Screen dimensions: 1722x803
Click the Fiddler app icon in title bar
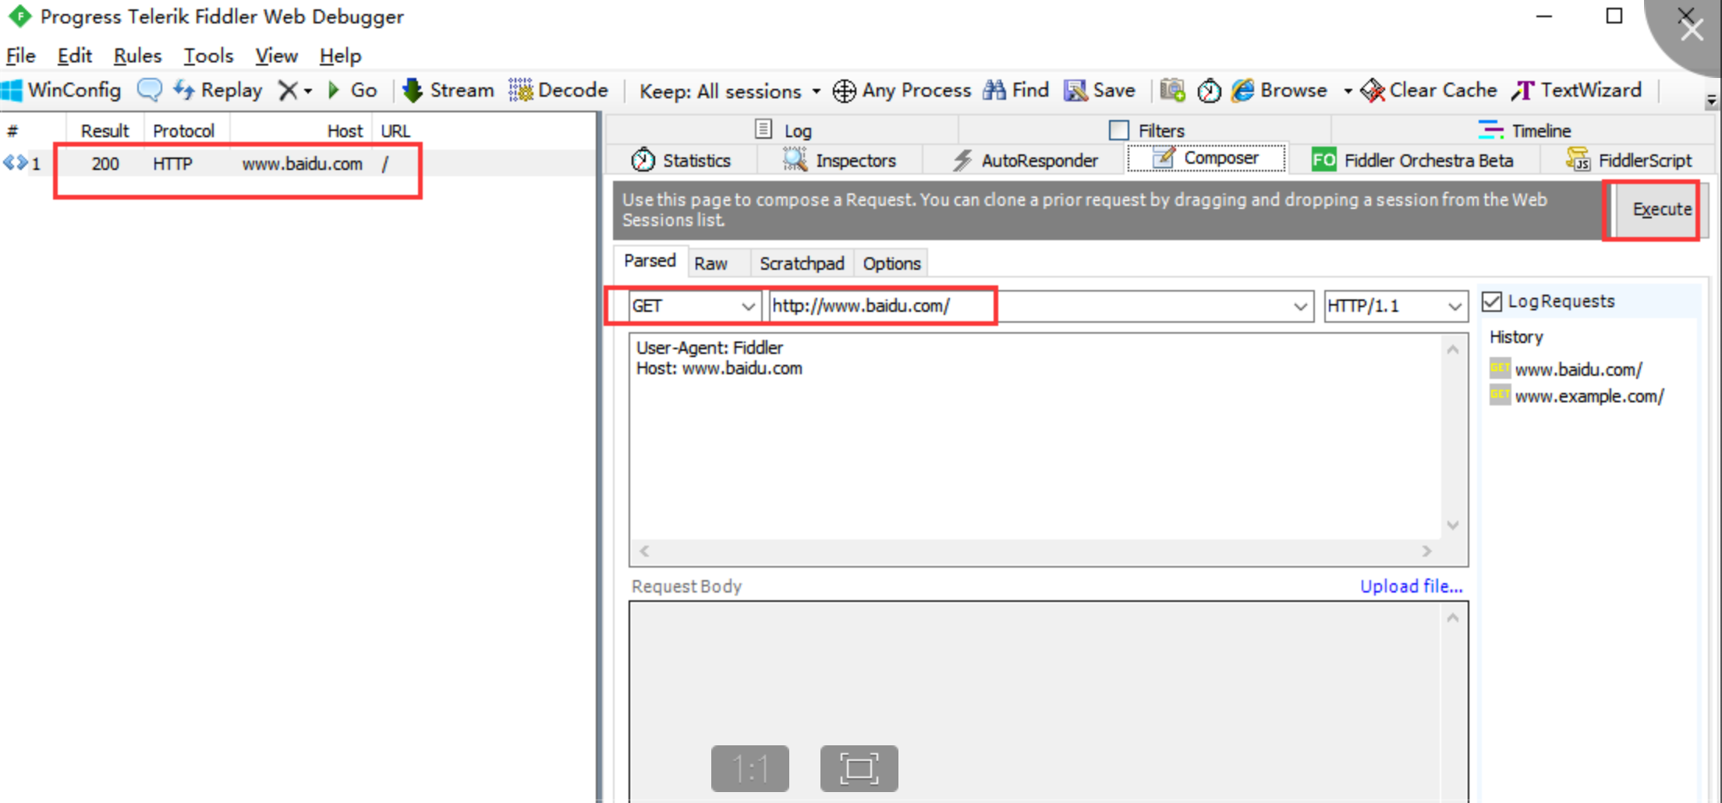(19, 16)
